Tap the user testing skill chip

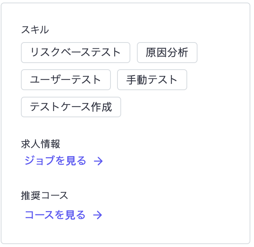pyautogui.click(x=66, y=80)
